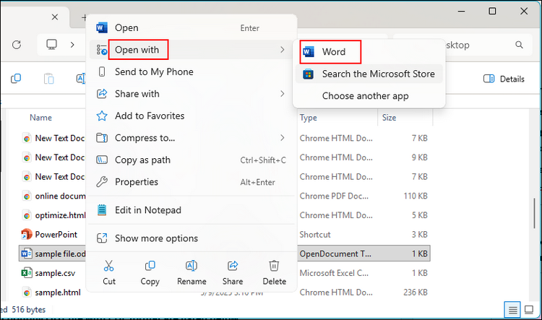Select the online document PDF file

60,196
